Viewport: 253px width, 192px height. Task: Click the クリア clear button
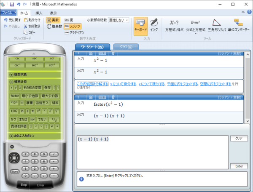(x=239, y=139)
